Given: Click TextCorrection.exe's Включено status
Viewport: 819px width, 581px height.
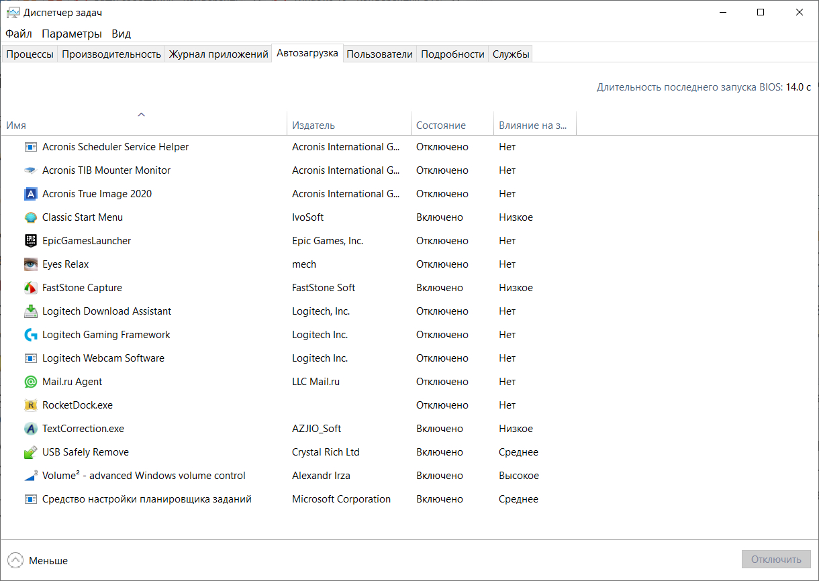Looking at the screenshot, I should click(440, 429).
